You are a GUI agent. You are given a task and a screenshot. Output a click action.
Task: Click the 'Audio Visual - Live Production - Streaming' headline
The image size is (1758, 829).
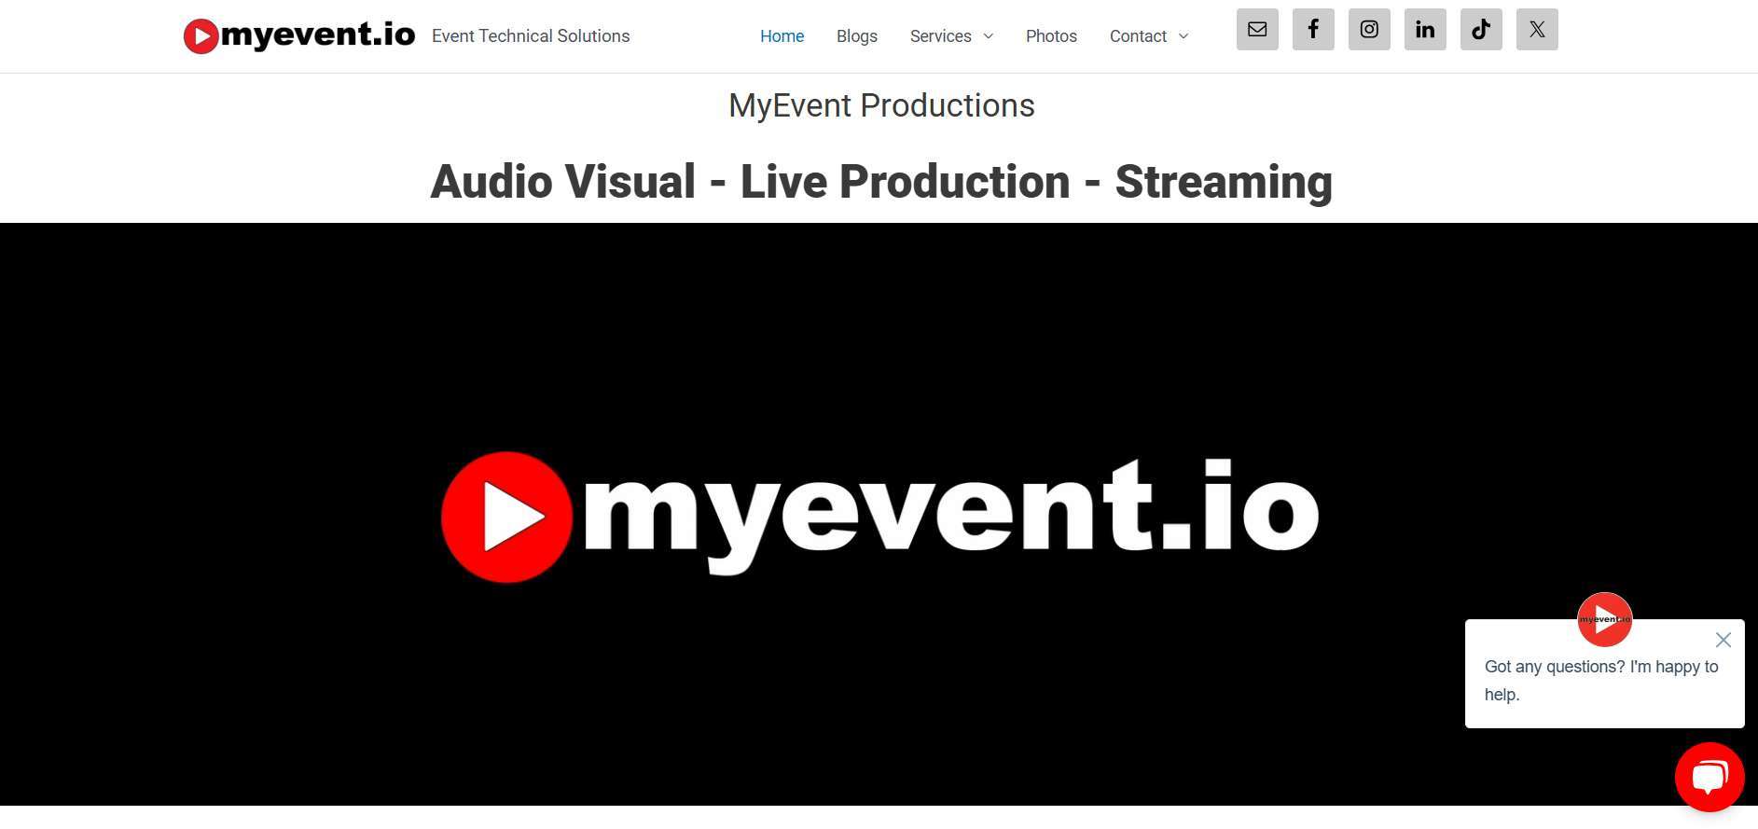(x=881, y=182)
